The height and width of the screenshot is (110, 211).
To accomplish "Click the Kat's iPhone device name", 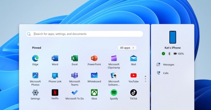I will click(x=173, y=48).
